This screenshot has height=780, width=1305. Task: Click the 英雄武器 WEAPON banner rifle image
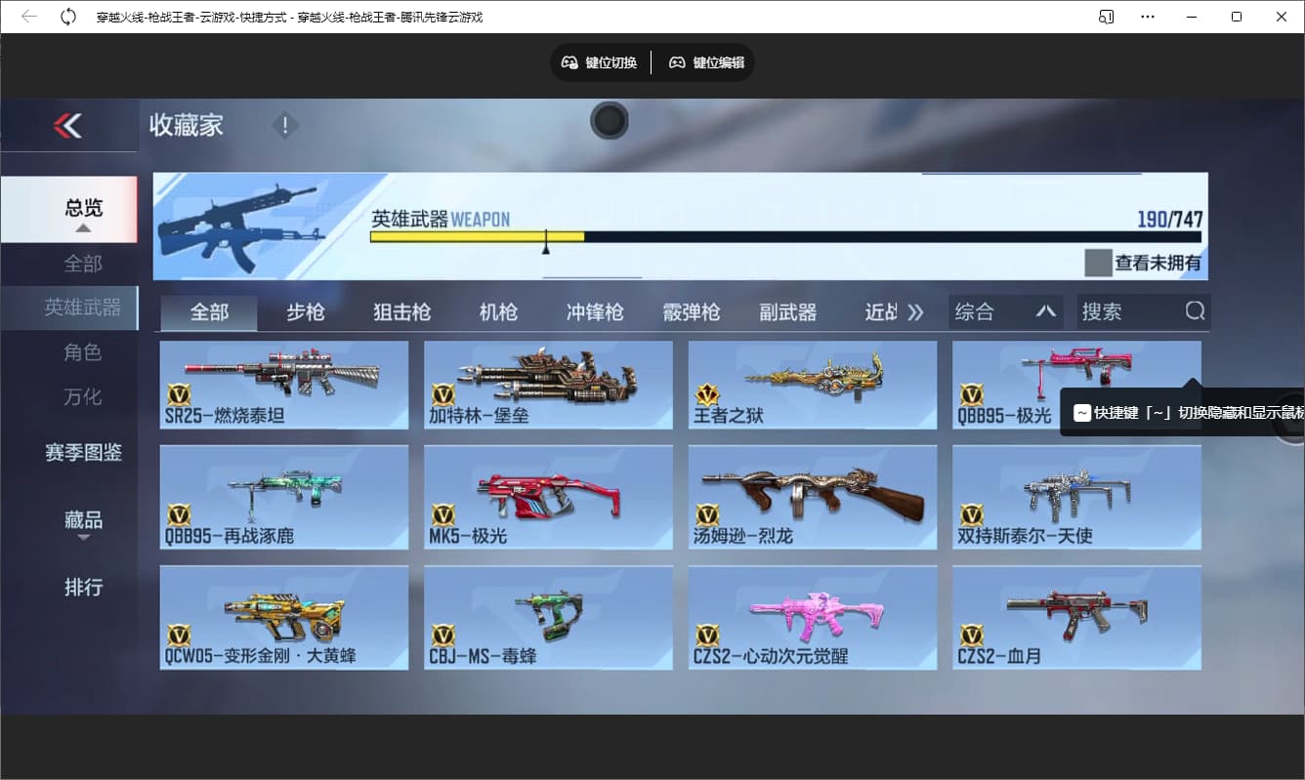[x=240, y=227]
